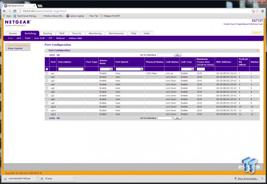Click the browser address bar URL
The height and width of the screenshot is (184, 267).
click(x=44, y=11)
